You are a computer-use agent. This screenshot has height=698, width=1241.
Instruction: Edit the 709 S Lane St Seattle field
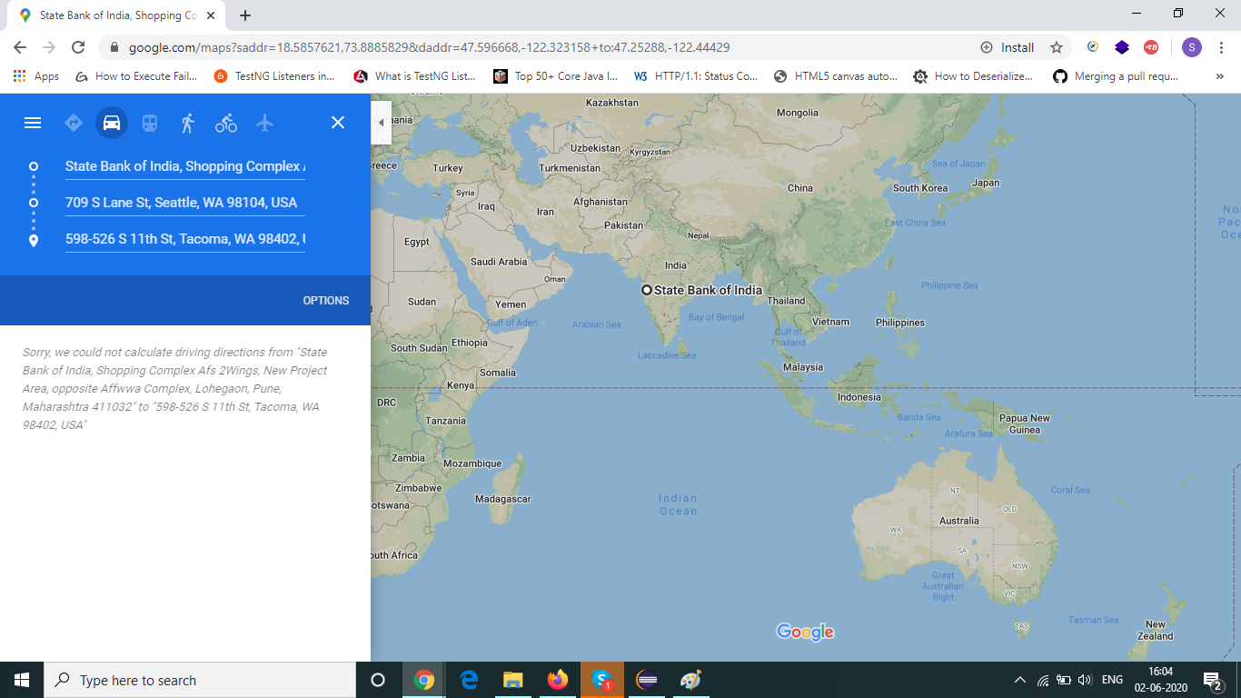[185, 203]
